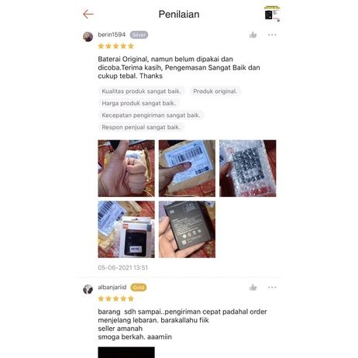Tap the 'Kecepatan pengiriman sangat baik' tag

click(151, 115)
